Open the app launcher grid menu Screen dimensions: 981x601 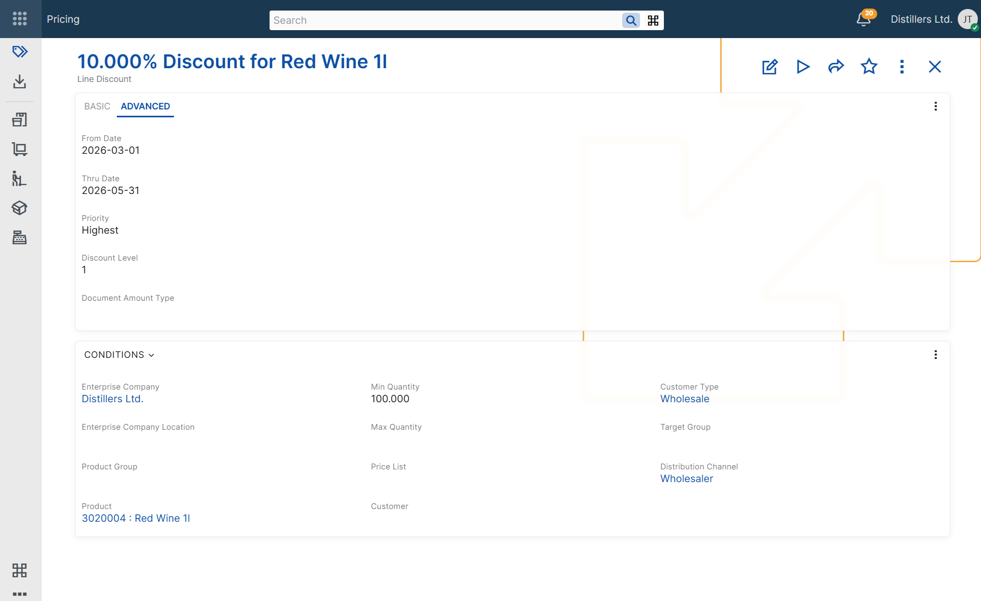[x=20, y=19]
